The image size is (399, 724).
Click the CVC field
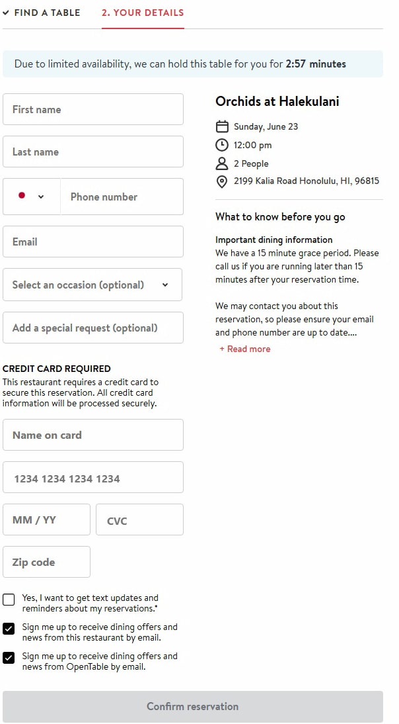click(139, 520)
